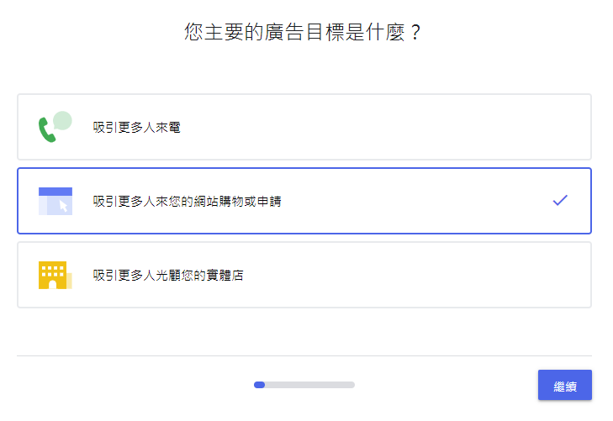Image resolution: width=613 pixels, height=421 pixels.
Task: Click the green phone call icon
Action: [45, 130]
